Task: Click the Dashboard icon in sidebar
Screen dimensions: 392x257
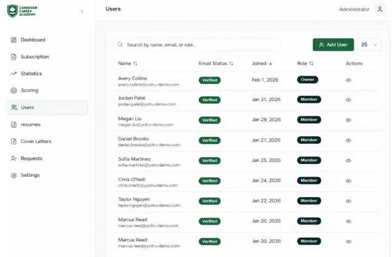Action: coord(14,40)
